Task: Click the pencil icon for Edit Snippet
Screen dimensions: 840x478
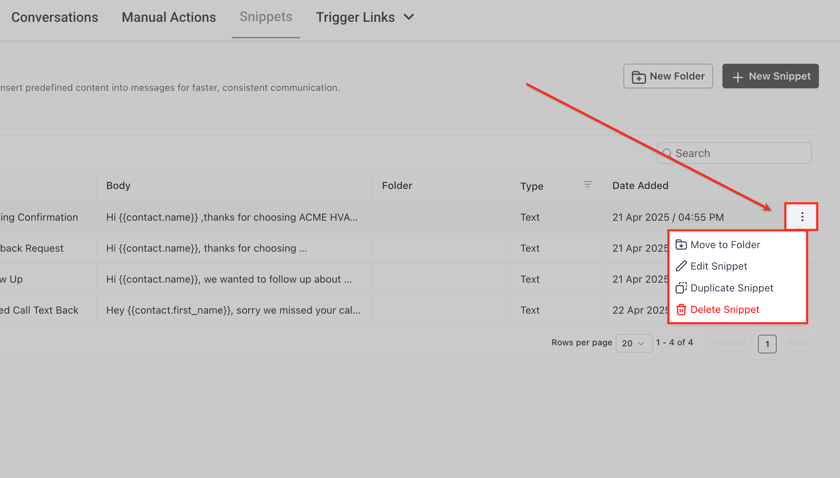Action: click(681, 266)
